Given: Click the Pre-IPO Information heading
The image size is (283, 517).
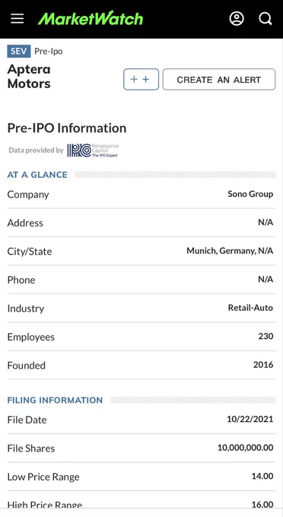Looking at the screenshot, I should pyautogui.click(x=67, y=128).
